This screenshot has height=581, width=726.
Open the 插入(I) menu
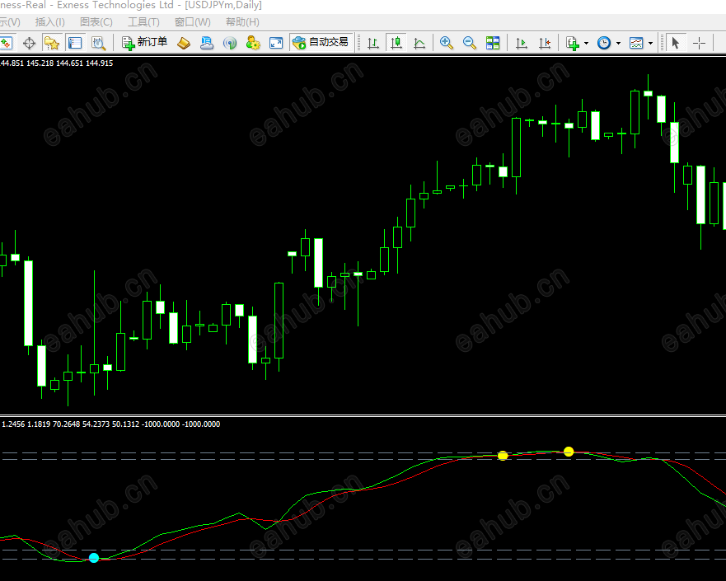(50, 21)
